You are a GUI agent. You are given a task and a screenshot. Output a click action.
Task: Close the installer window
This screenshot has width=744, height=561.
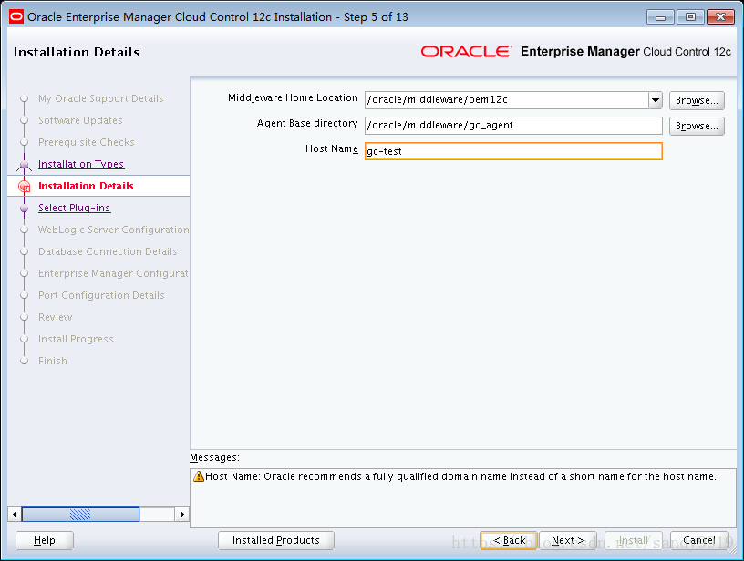720,17
